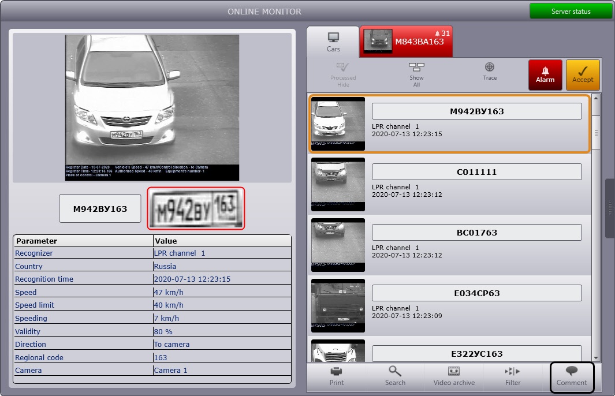The width and height of the screenshot is (615, 396).
Task: Click the Print icon in bottom toolbar
Action: [336, 376]
